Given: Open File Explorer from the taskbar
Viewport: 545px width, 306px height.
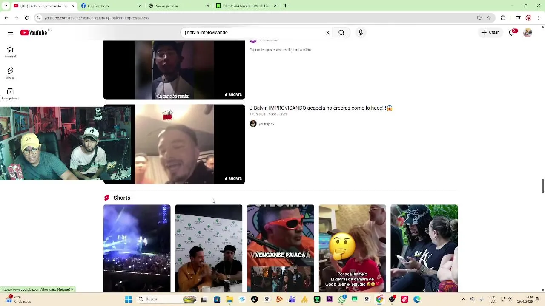Looking at the screenshot, I should click(x=229, y=299).
